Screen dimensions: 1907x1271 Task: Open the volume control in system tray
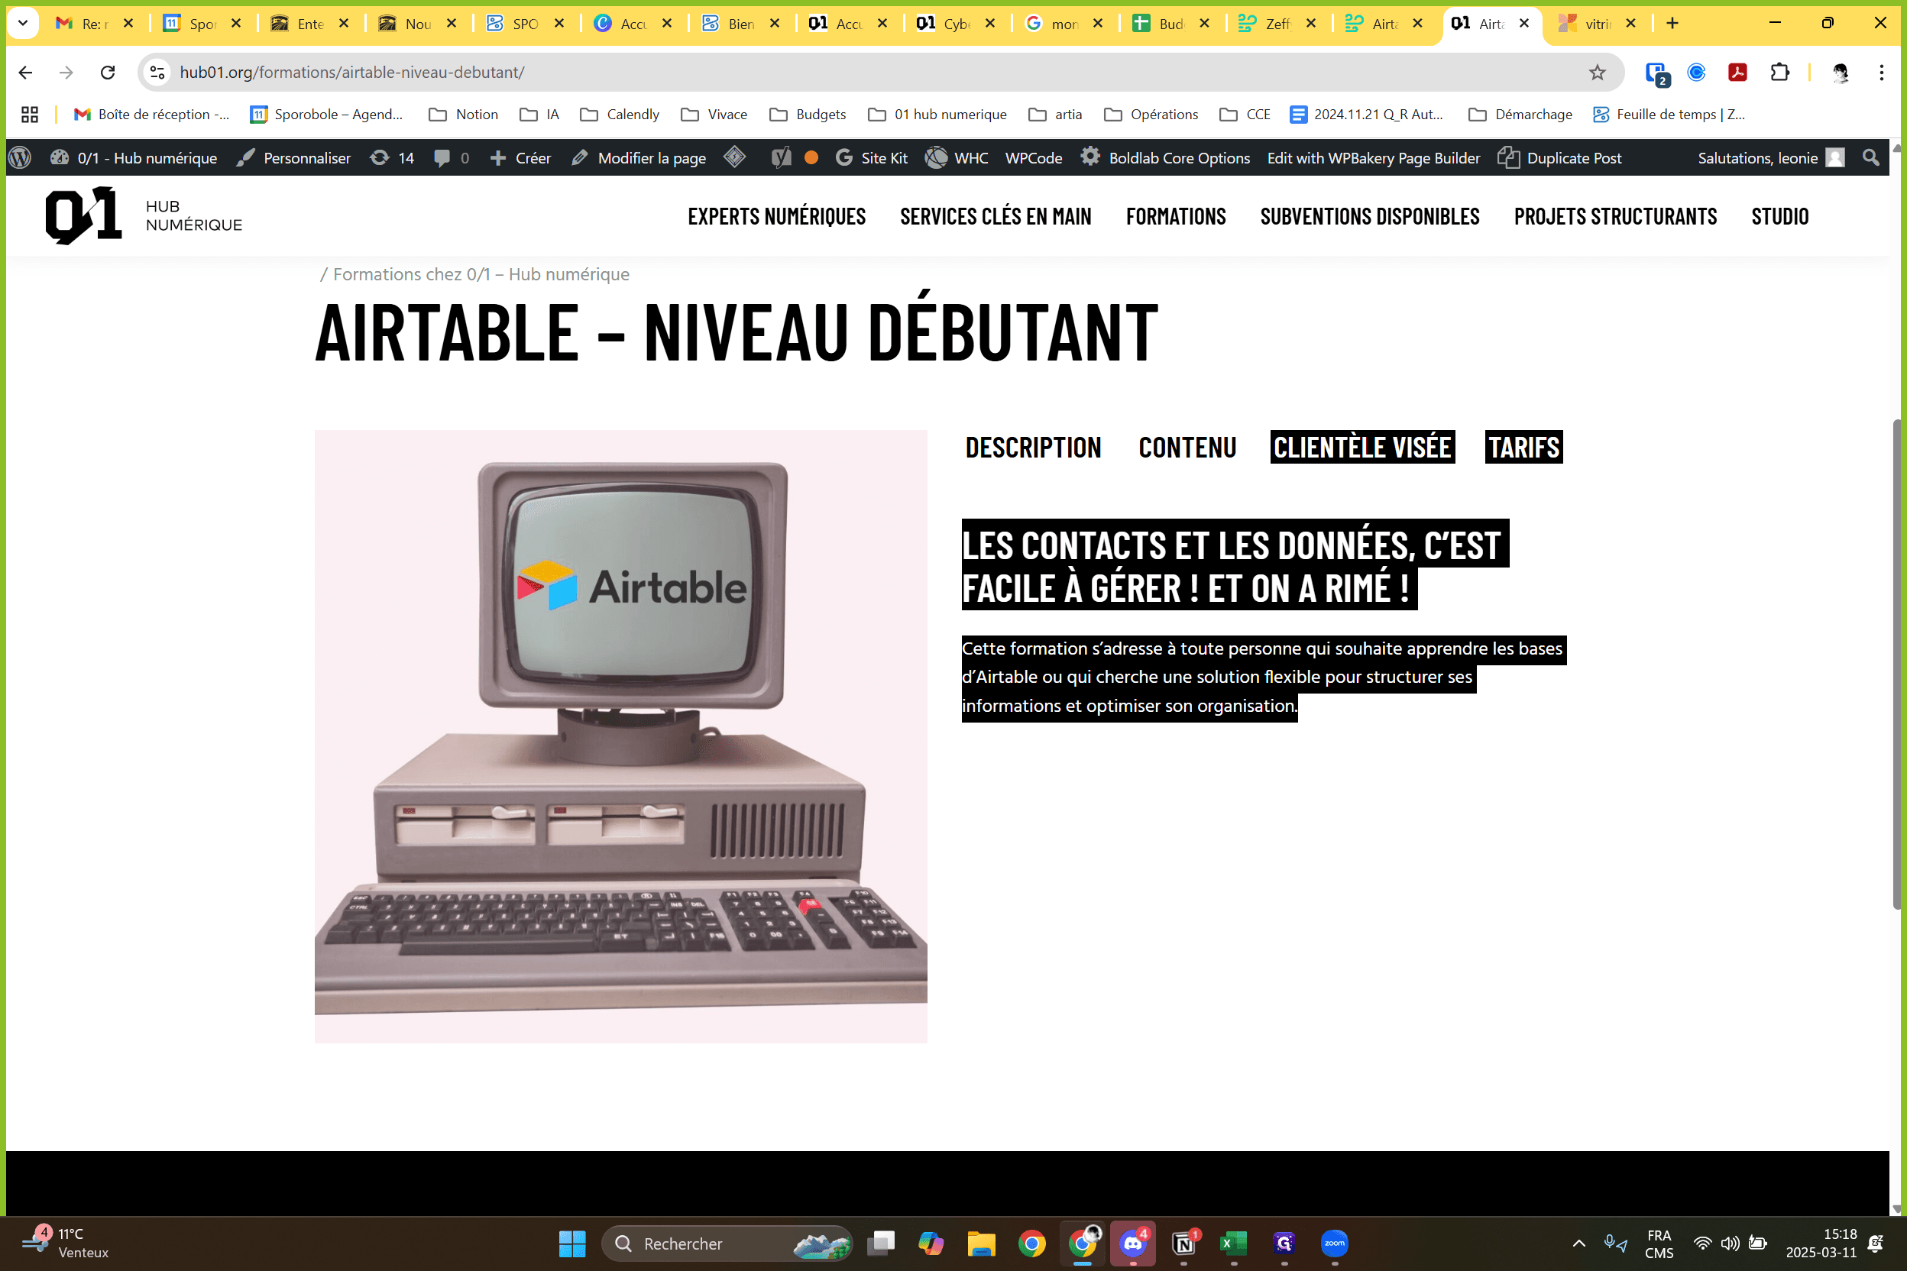[x=1730, y=1244]
